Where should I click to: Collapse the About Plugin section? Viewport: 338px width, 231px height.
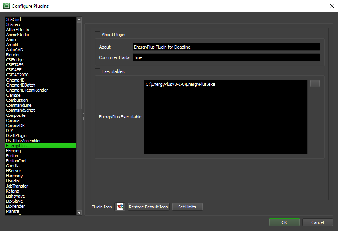(x=97, y=35)
